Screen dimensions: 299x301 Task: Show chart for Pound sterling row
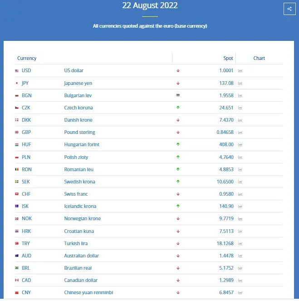(x=240, y=133)
